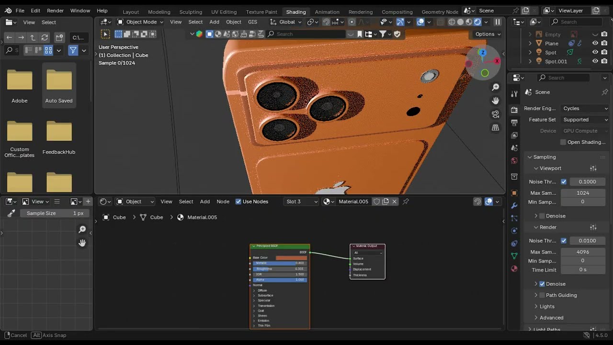Toggle viewport Noise Threshold checkbox
The height and width of the screenshot is (345, 613).
click(564, 182)
